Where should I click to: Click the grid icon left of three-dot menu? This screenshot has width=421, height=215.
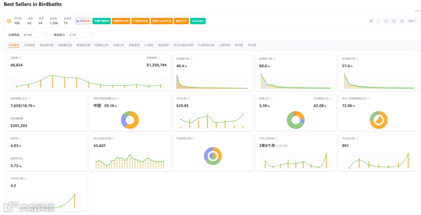click(x=371, y=21)
